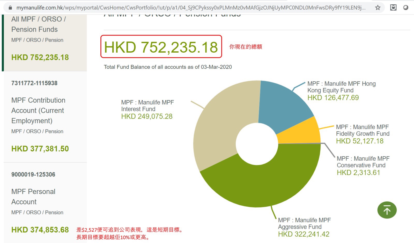The width and height of the screenshot is (414, 243).
Task: Open MPF Contribution Account (Current Employment)
Action: coord(38,110)
